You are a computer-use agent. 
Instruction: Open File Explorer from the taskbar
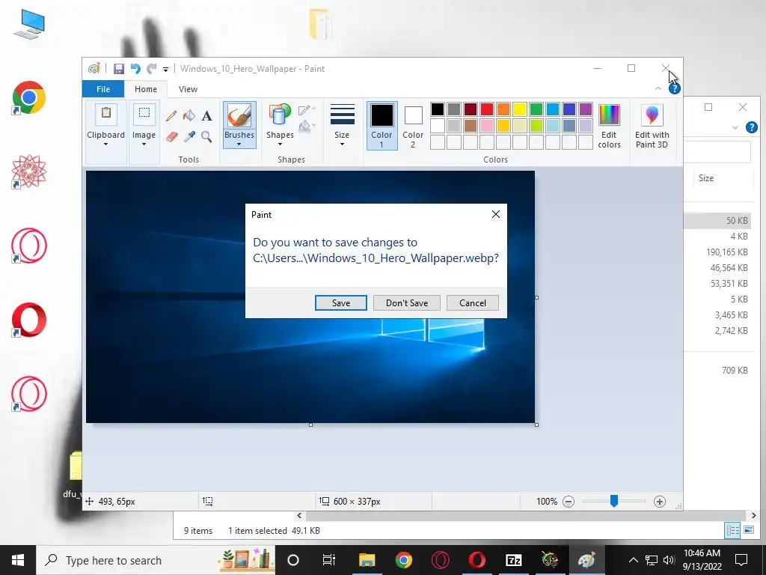(367, 560)
